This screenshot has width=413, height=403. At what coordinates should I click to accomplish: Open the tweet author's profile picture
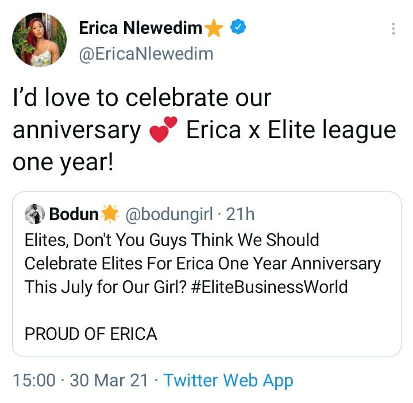tap(40, 40)
